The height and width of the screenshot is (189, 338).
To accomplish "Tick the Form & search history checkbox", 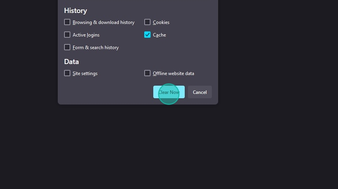I will click(x=67, y=47).
